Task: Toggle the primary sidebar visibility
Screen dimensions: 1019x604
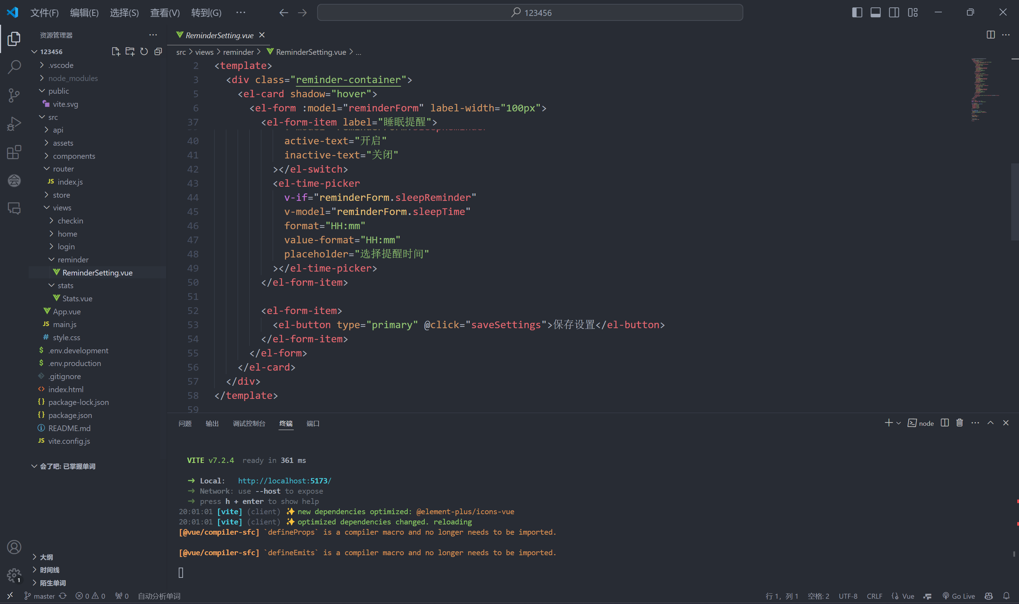Action: pos(857,13)
